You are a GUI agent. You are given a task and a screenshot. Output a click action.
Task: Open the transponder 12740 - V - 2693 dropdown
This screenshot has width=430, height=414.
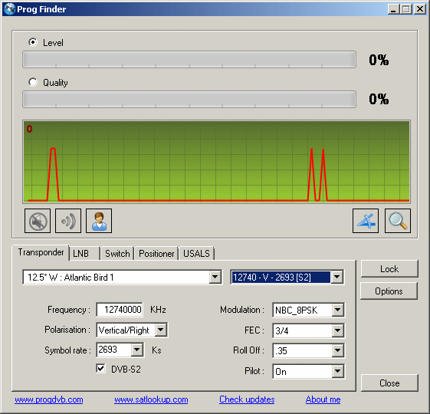(x=336, y=277)
